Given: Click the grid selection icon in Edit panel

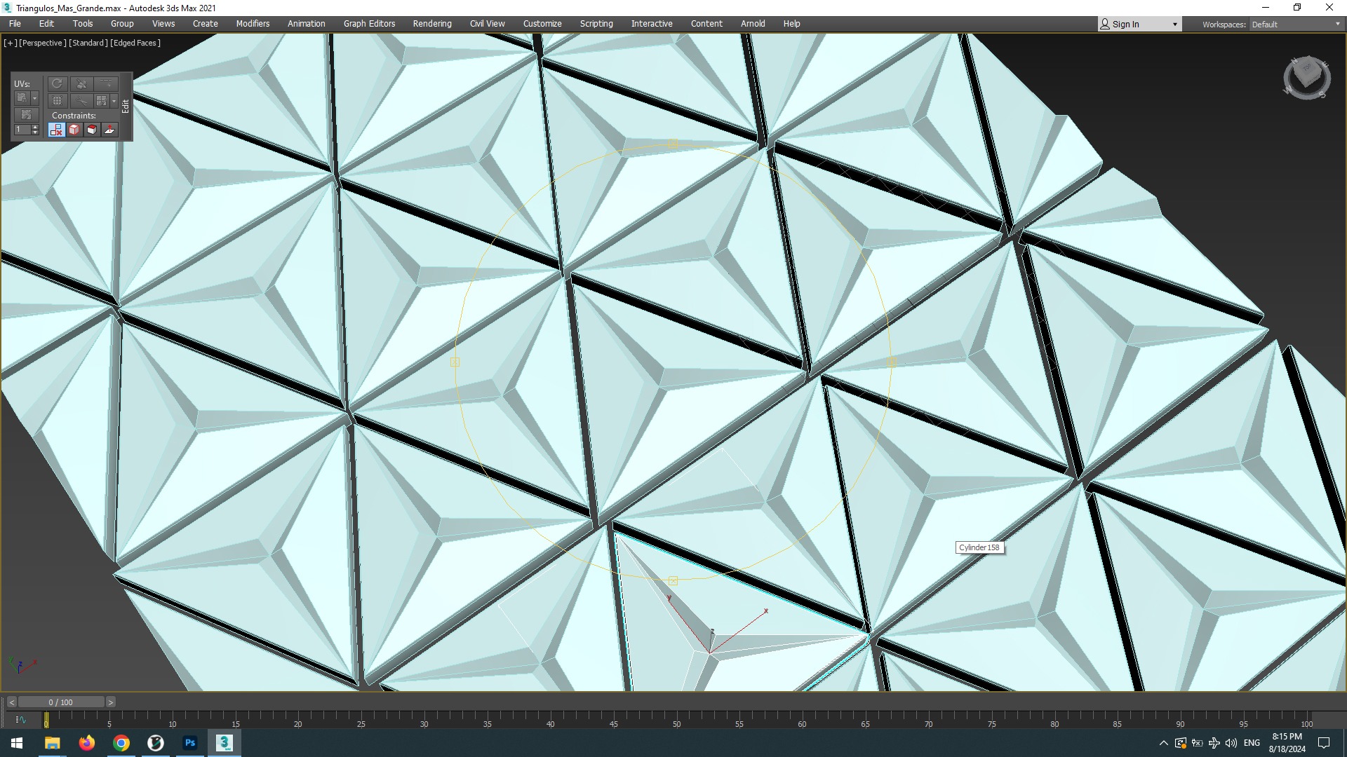Looking at the screenshot, I should pos(58,101).
